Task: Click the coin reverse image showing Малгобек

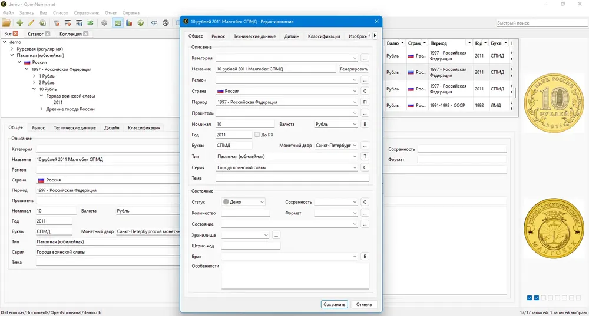Action: 553,228
